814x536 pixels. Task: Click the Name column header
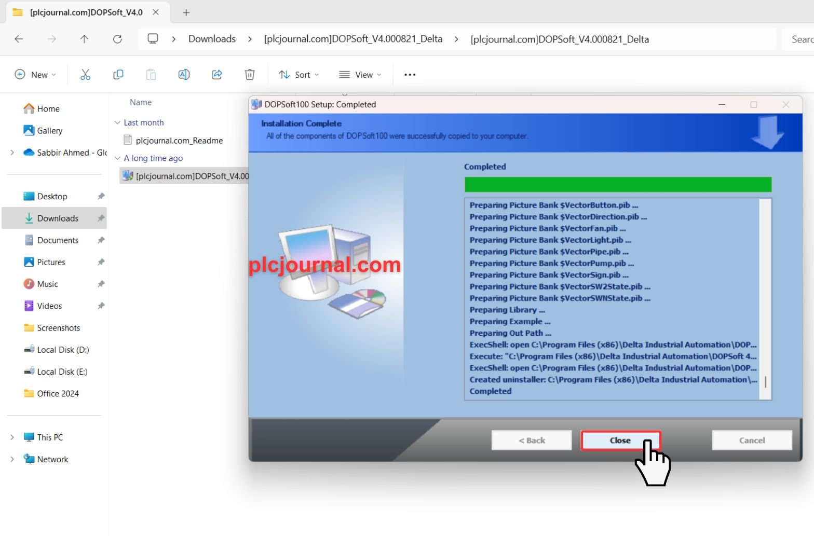point(141,102)
